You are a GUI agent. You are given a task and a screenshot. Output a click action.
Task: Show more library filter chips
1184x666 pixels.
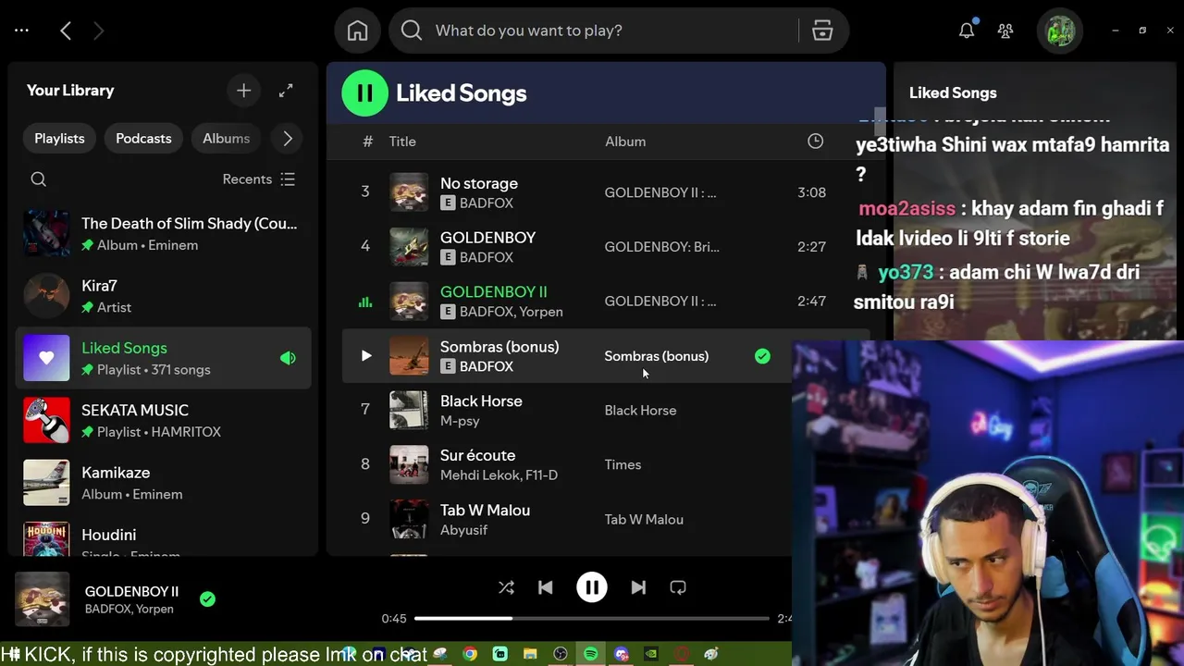tap(288, 139)
